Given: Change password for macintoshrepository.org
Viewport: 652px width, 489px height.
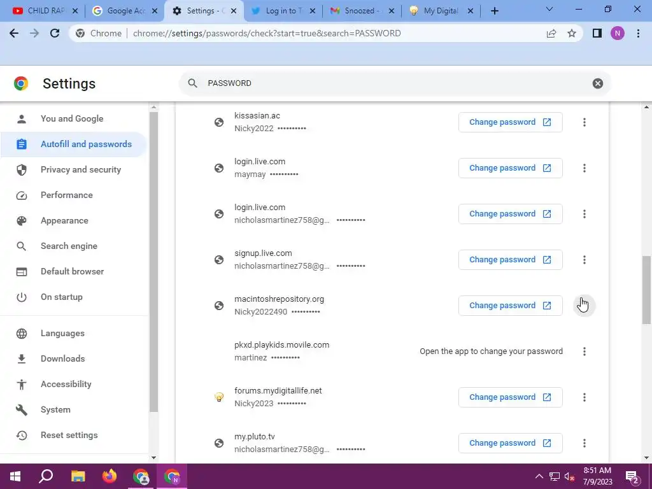Looking at the screenshot, I should point(510,306).
